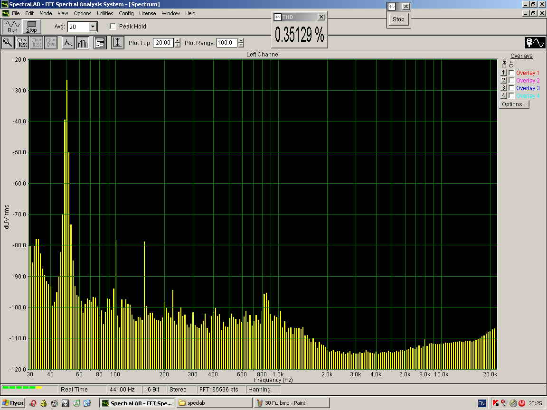Image resolution: width=547 pixels, height=410 pixels.
Task: Open the Window menu
Action: click(170, 13)
